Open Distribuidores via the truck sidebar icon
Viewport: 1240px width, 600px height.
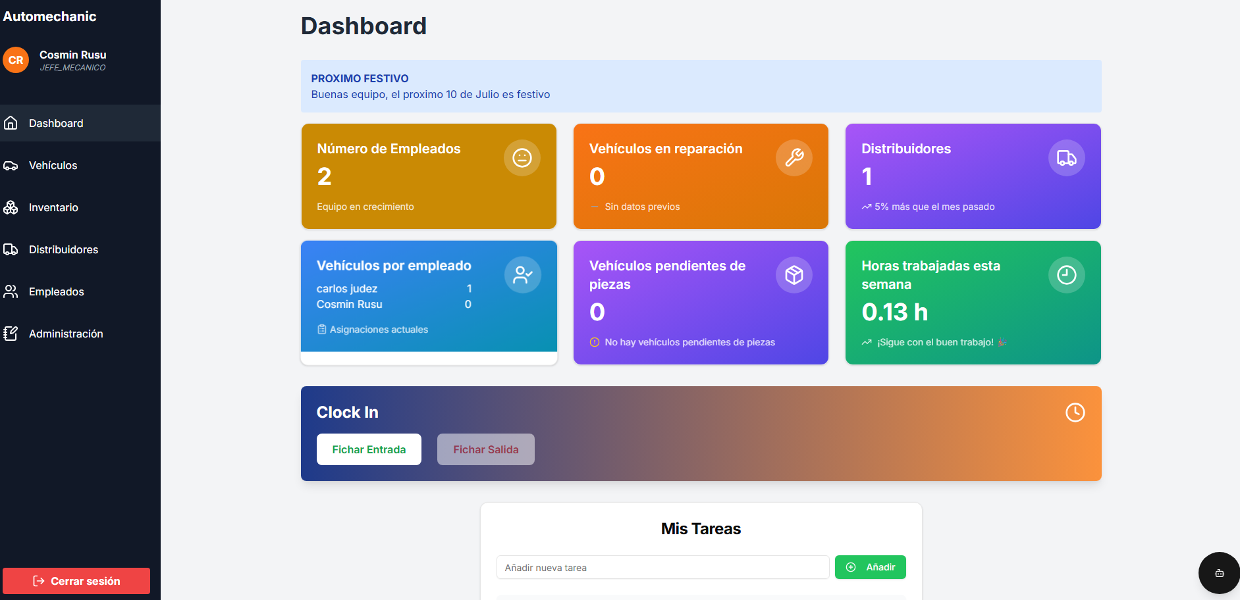point(11,249)
